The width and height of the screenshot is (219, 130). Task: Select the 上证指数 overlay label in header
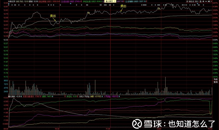click(129, 1)
